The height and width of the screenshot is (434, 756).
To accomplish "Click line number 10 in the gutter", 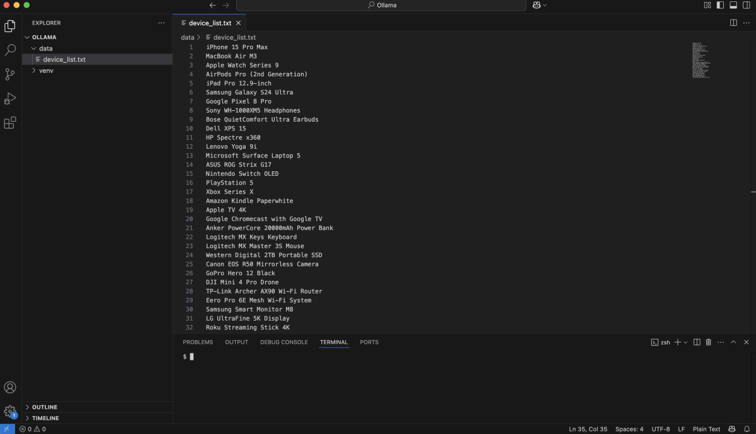I will point(189,128).
